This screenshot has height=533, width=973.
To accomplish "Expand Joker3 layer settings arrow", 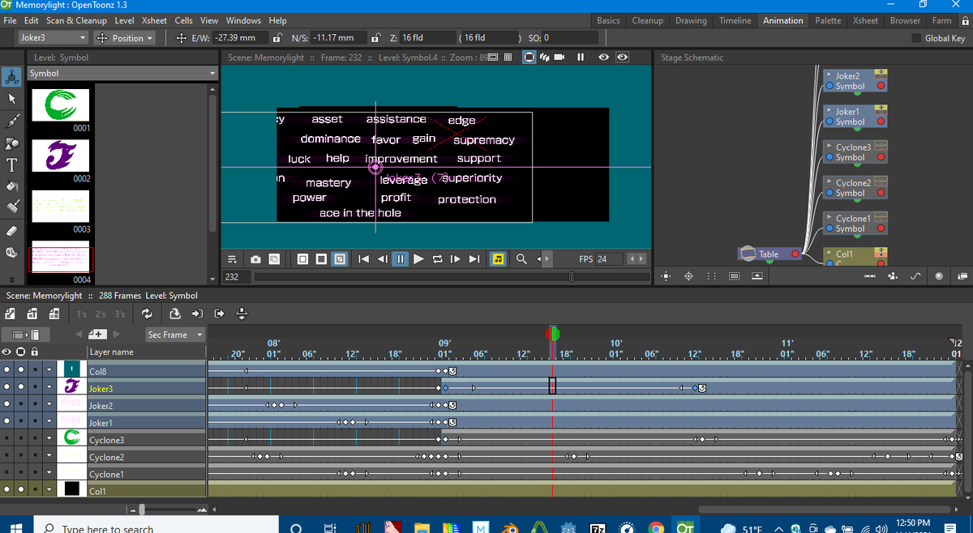I will pyautogui.click(x=49, y=388).
